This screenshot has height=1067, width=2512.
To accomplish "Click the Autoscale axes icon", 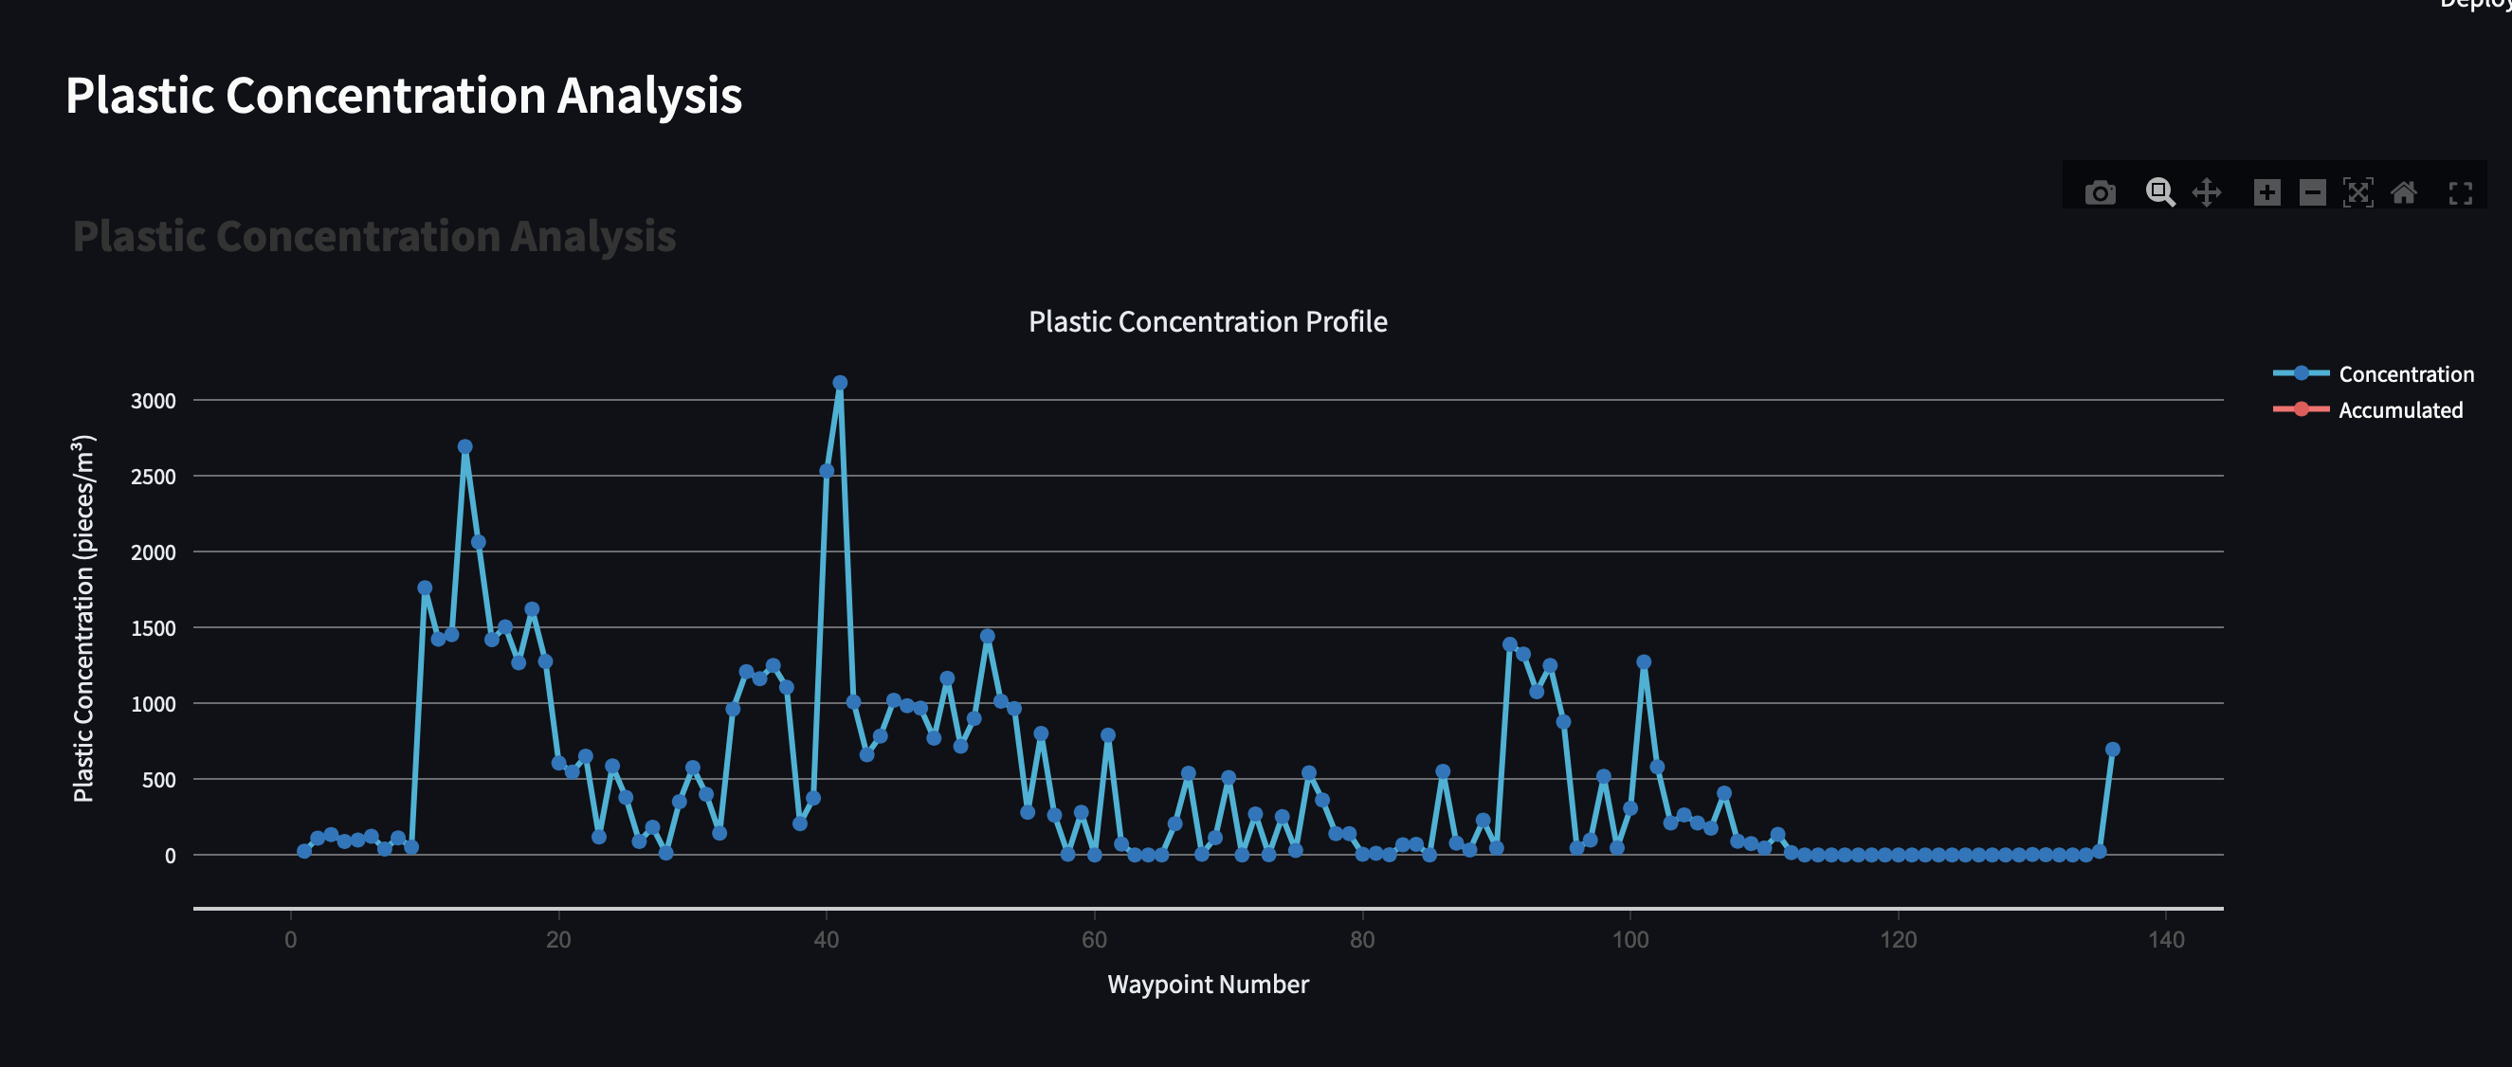I will (x=2357, y=193).
